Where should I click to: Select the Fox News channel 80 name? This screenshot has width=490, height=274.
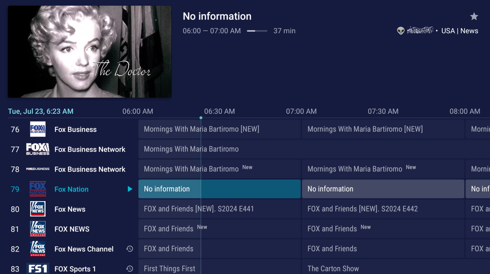pyautogui.click(x=70, y=209)
